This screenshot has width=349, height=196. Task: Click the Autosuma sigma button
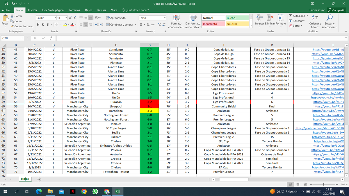click(297, 16)
